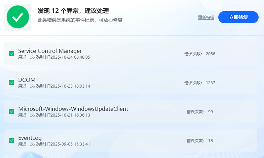Select the DCOM entry title
The height and width of the screenshot is (158, 264).
coord(27,80)
